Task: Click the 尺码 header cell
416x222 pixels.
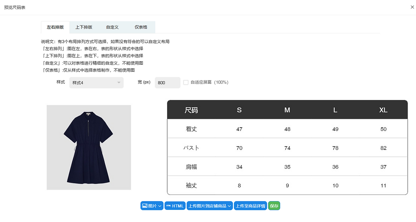Action: [191, 110]
